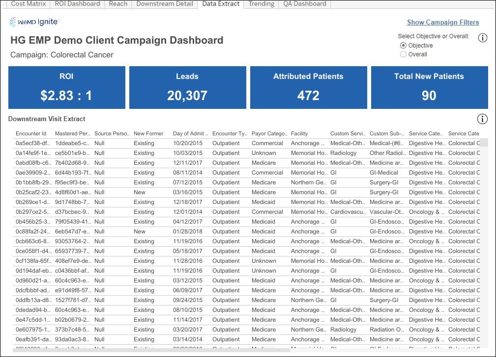Screen dimensions: 496x357
Task: Click the Downstream Visit Extract info icon
Action: click(482, 119)
